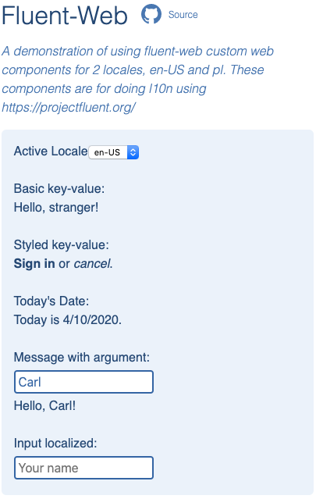The height and width of the screenshot is (499, 316).
Task: Open the Active Locale en-US dropdown
Action: [113, 152]
